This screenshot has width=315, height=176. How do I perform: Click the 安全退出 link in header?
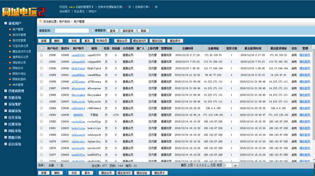[x=79, y=11]
